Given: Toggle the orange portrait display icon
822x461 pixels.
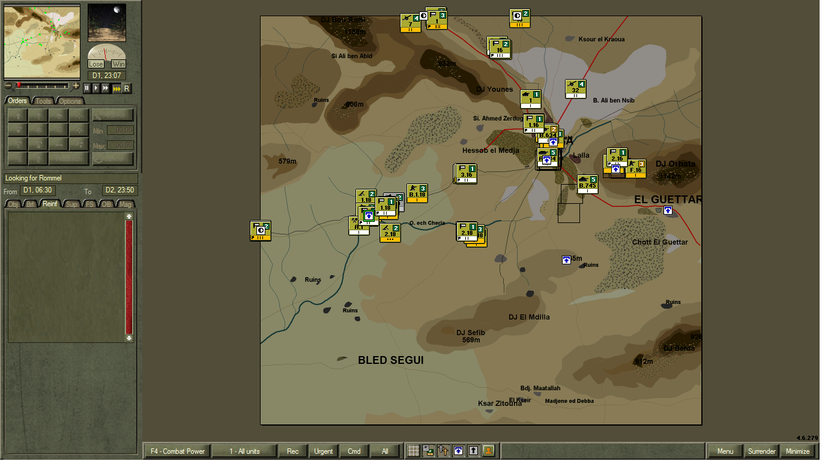Looking at the screenshot, I should click(x=489, y=451).
